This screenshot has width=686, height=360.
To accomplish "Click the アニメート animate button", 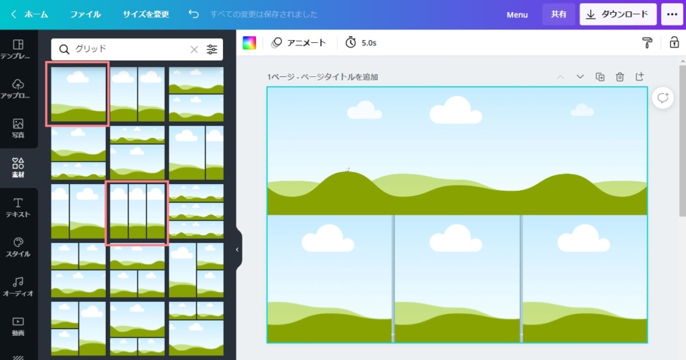I will tap(299, 43).
